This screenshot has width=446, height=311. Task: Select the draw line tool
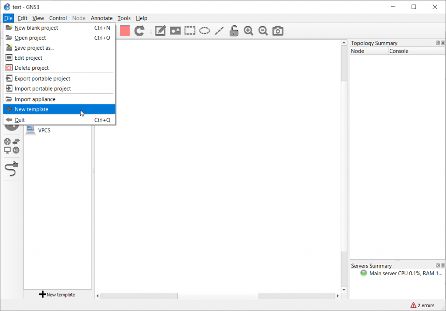pyautogui.click(x=219, y=31)
